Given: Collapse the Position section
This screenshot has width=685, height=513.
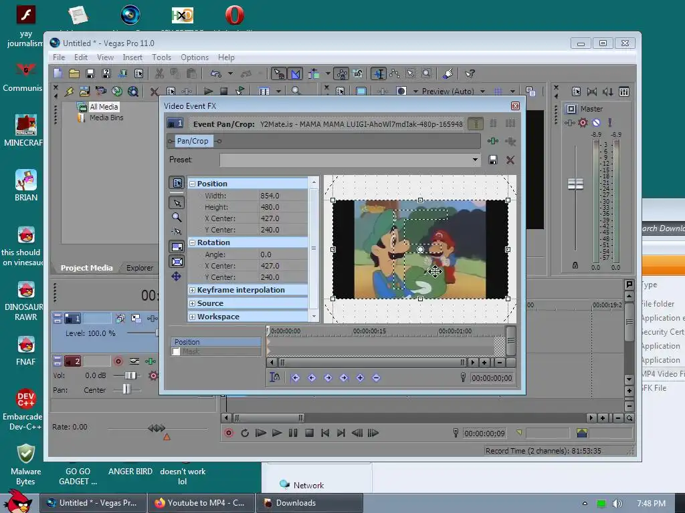Looking at the screenshot, I should click(192, 184).
